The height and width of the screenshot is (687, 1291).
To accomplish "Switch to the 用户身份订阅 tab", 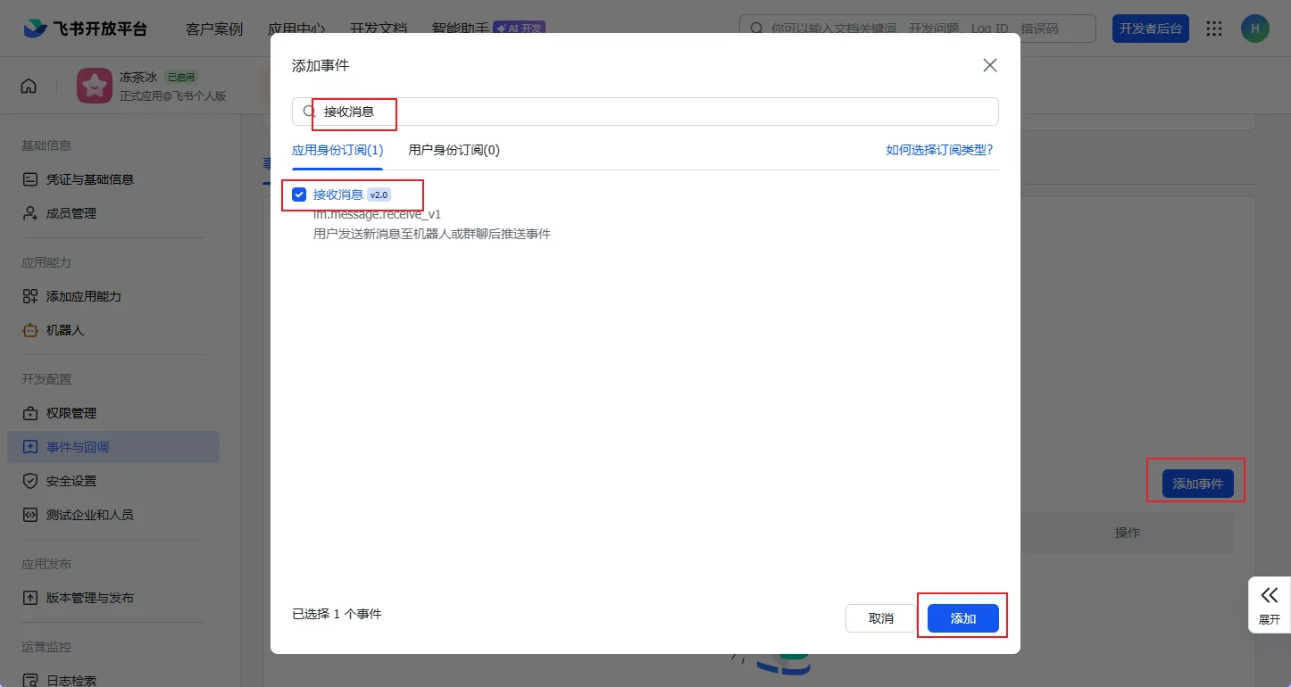I will (x=454, y=150).
